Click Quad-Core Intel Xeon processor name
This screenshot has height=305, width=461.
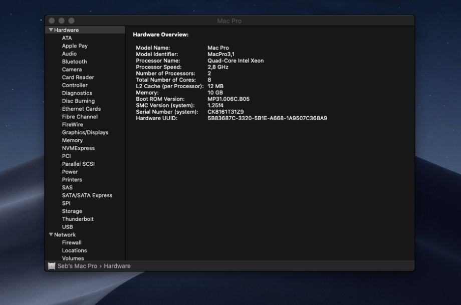click(236, 61)
